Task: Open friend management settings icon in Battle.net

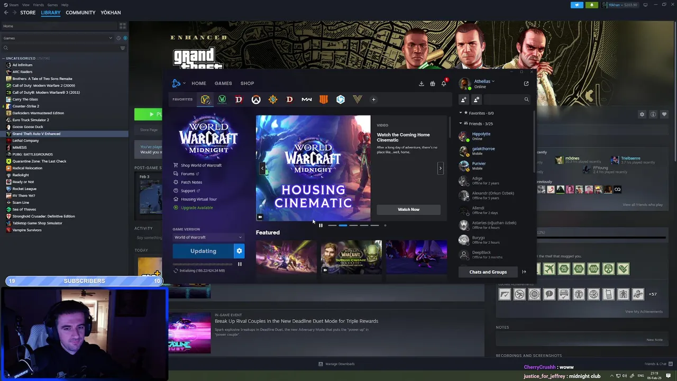Action: pos(477,99)
